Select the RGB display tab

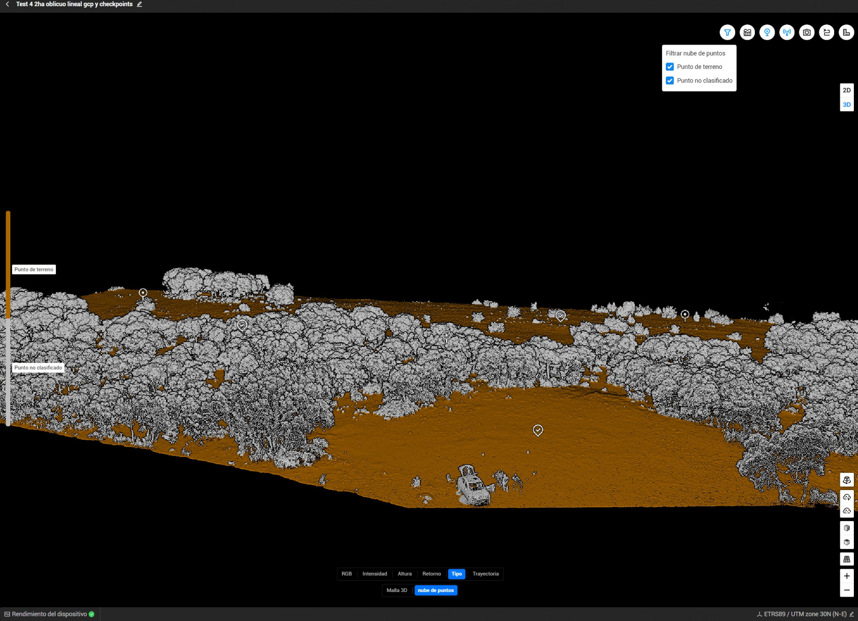(x=347, y=574)
